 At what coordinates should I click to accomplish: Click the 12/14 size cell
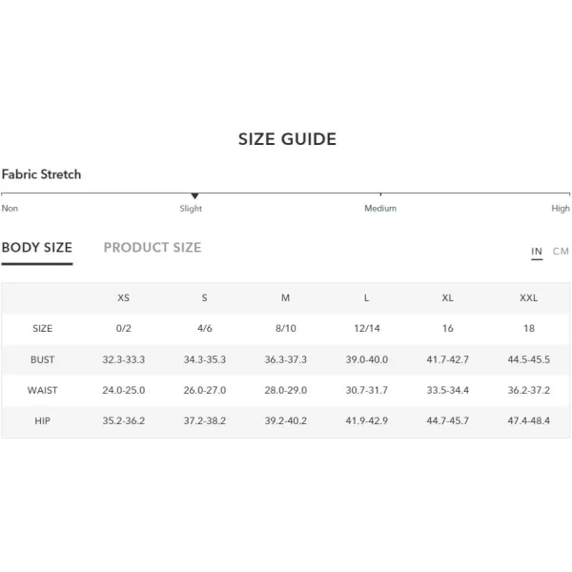367,328
